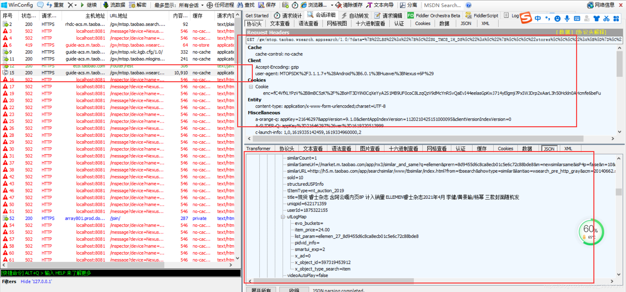
Task: Click the Sogou skin shirt icon
Action: coord(596,18)
